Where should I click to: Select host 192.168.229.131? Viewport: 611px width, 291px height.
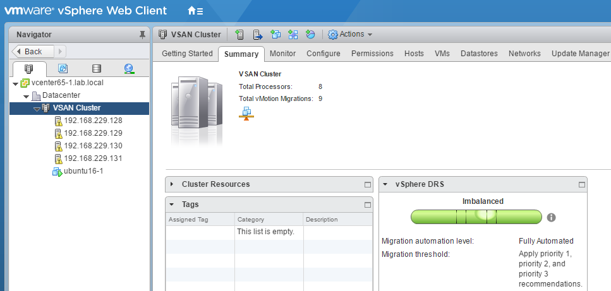click(x=93, y=158)
